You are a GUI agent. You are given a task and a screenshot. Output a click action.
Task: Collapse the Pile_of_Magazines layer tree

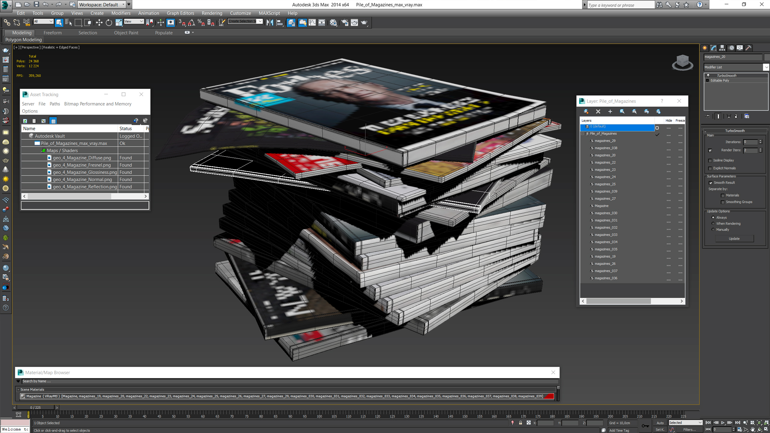pyautogui.click(x=583, y=134)
